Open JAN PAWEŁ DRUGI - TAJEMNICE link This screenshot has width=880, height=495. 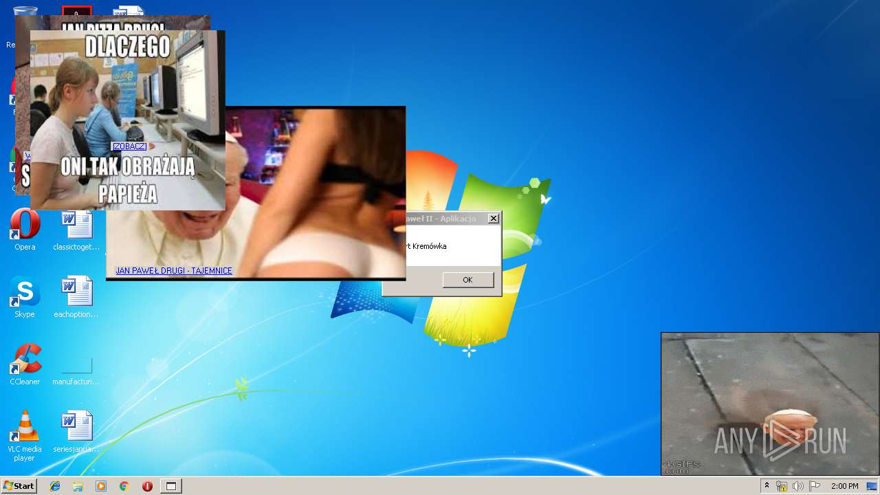174,271
